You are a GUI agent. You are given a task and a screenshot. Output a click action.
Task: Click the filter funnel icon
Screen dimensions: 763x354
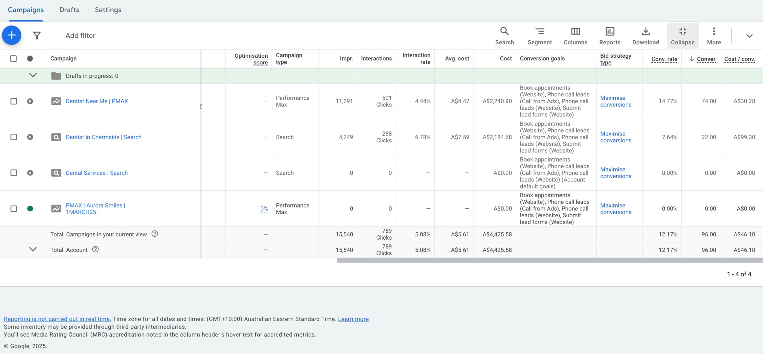37,35
